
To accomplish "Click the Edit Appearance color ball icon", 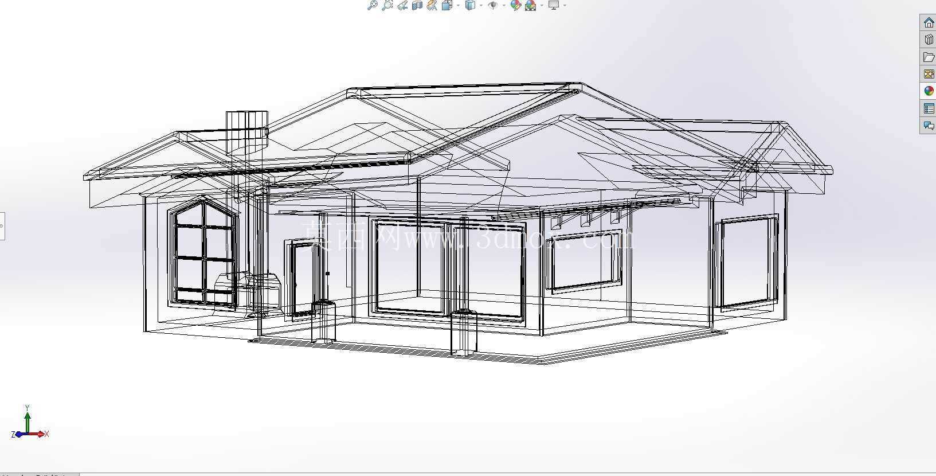I will pos(516,5).
